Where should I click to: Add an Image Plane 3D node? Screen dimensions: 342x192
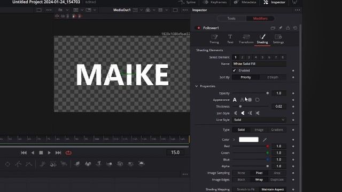point(77,164)
